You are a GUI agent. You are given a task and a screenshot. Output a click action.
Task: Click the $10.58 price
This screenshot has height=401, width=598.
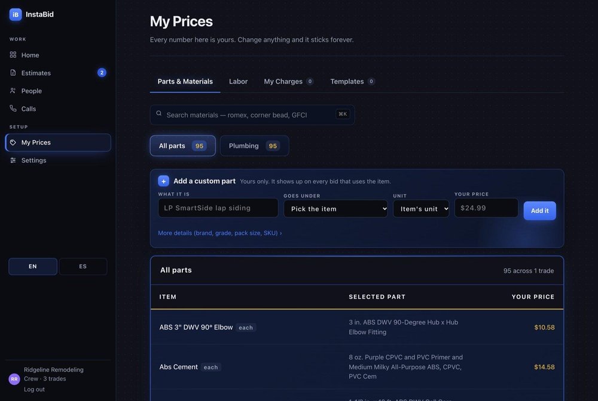click(x=544, y=327)
